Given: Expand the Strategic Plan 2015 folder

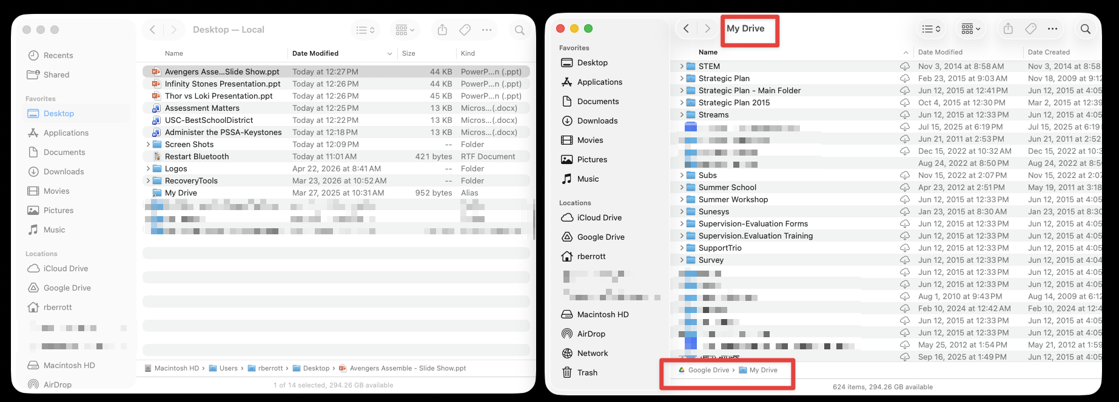Looking at the screenshot, I should tap(682, 102).
